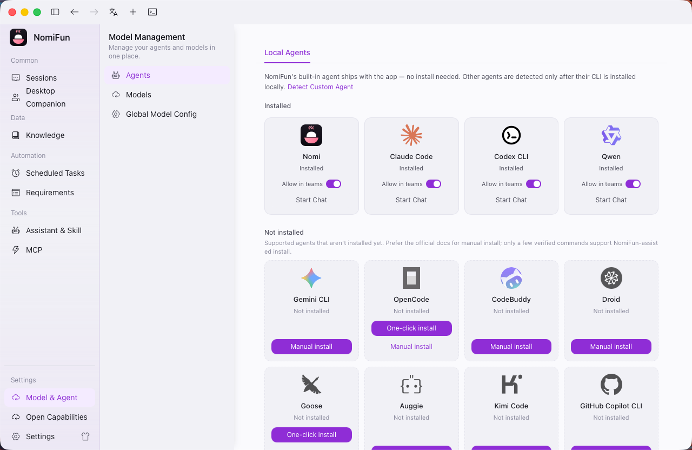692x450 pixels.
Task: One-click install OpenCode
Action: click(411, 328)
